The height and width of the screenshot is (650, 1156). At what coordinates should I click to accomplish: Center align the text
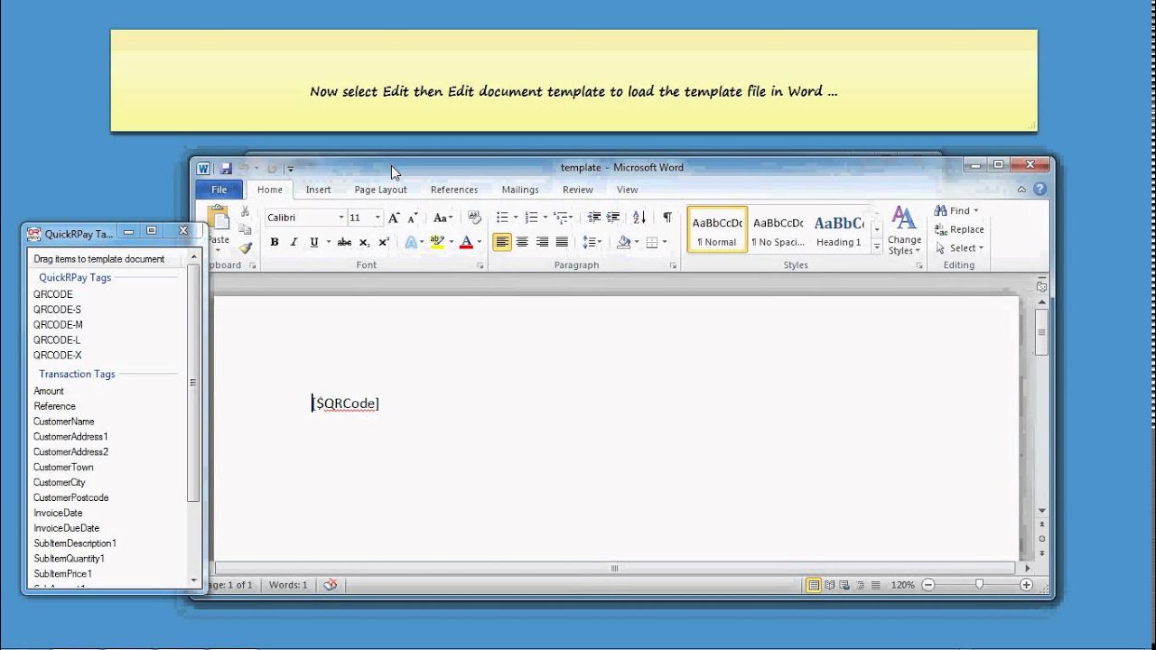522,242
